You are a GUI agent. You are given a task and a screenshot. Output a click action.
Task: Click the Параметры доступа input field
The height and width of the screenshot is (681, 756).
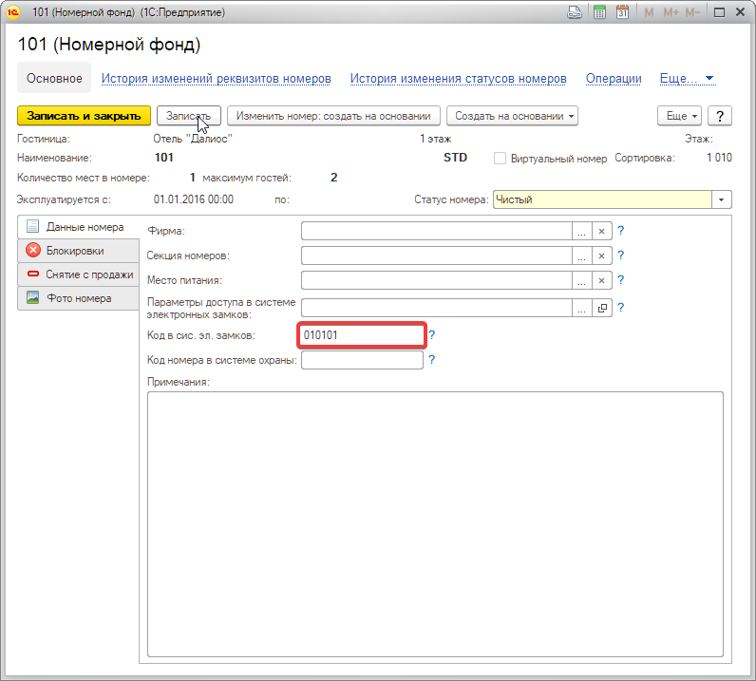click(436, 308)
